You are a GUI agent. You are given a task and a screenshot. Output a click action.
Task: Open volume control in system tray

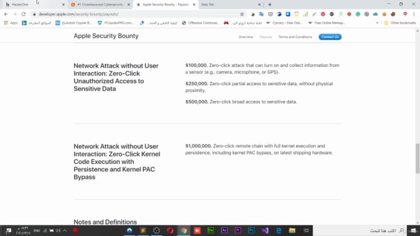pyautogui.click(x=58, y=230)
